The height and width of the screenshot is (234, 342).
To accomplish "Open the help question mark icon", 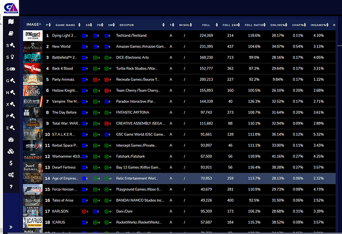I will [11, 187].
